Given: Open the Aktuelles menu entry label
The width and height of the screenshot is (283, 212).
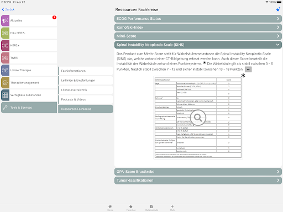Looking at the screenshot, I should [x=16, y=20].
